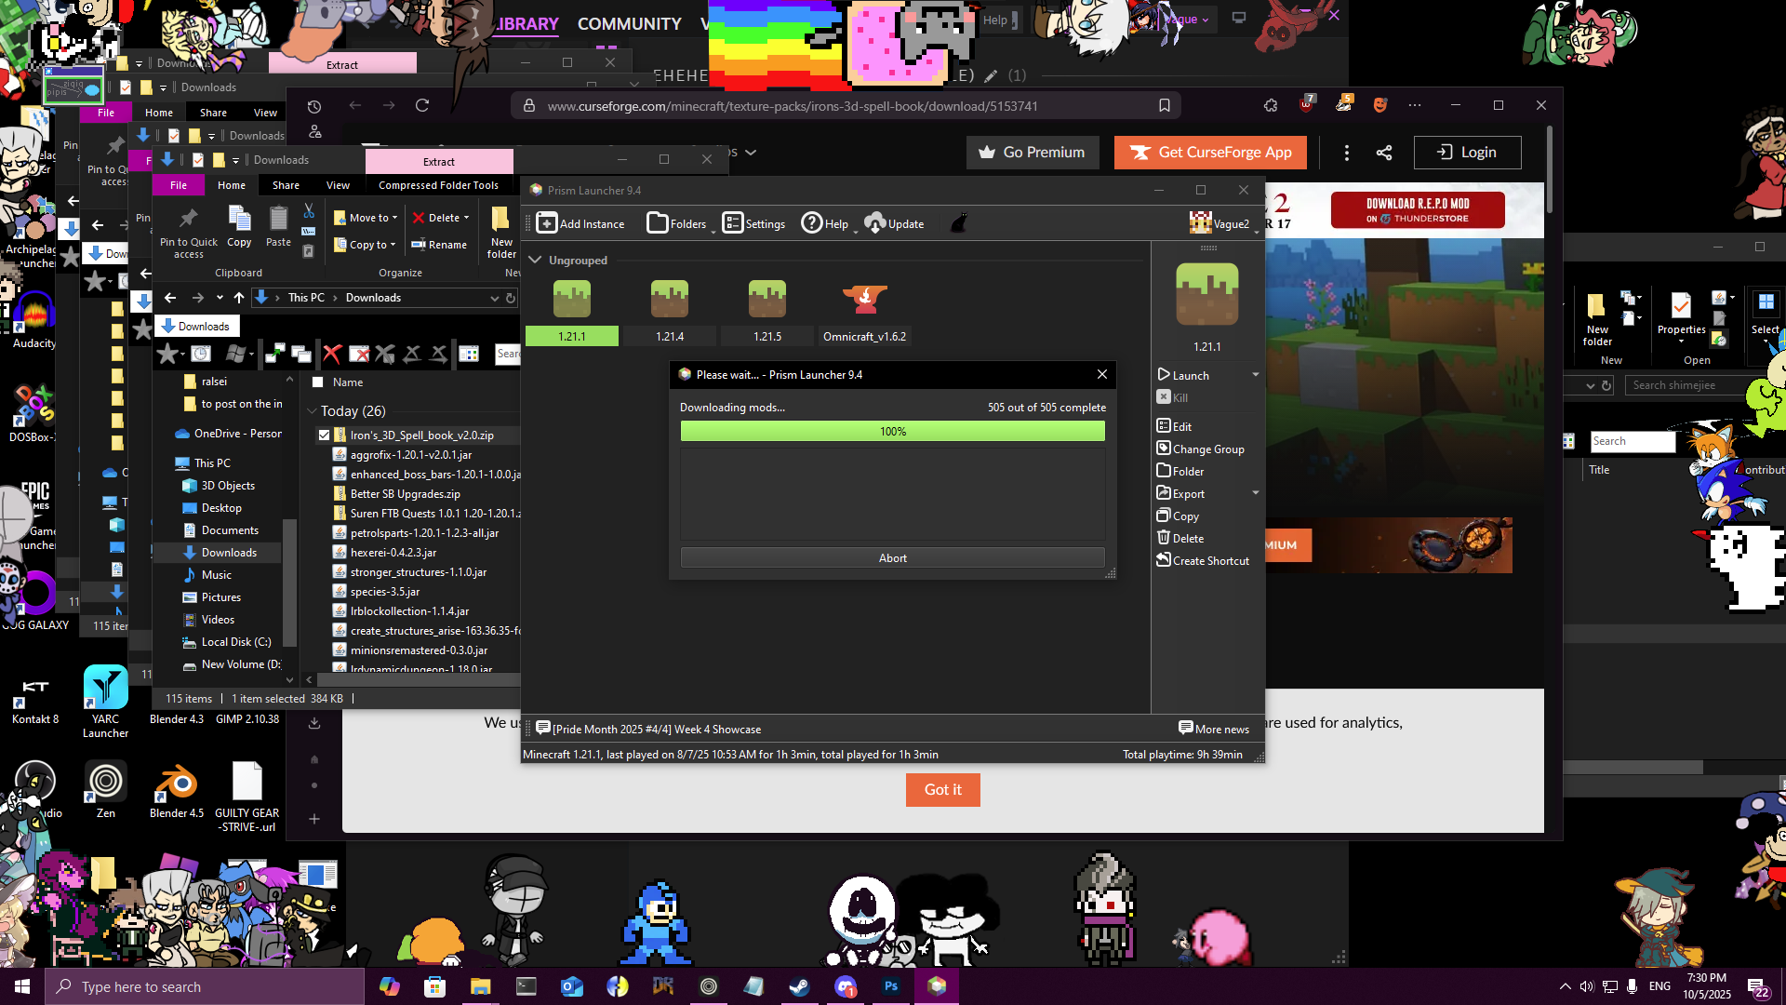
Task: Click the browser bookmark icon in the address bar
Action: coord(1164,106)
